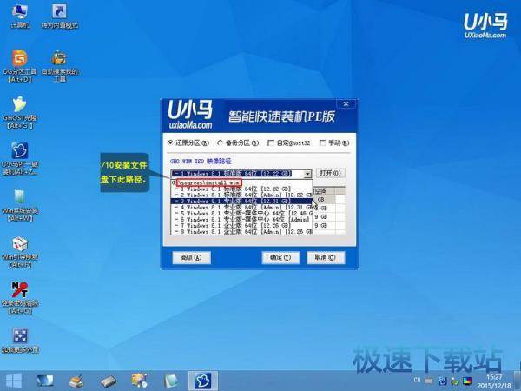
Task: Click the Windows Start button
Action: (x=13, y=381)
